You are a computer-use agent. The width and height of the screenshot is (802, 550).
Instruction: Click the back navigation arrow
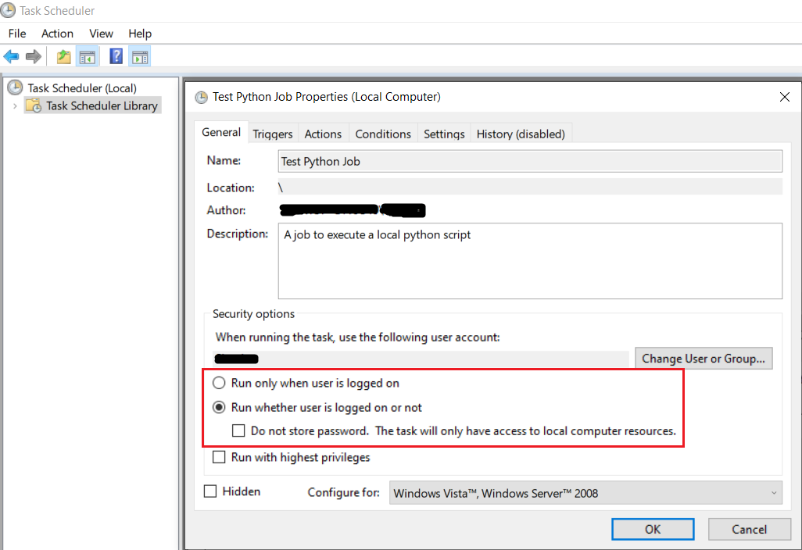pos(11,55)
